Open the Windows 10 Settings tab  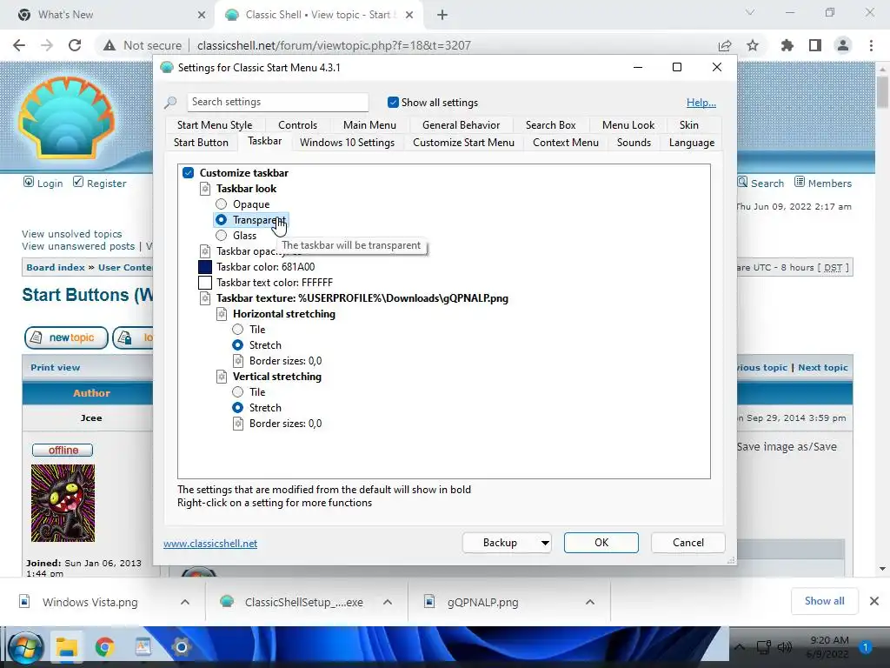click(x=347, y=143)
